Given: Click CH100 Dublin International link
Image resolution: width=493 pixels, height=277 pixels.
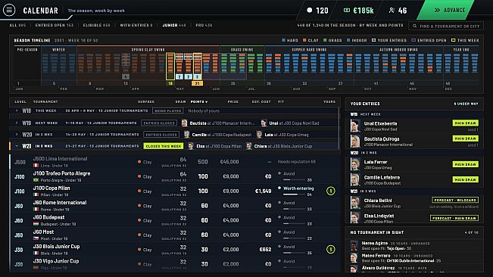Looking at the screenshot, I should tap(410, 260).
